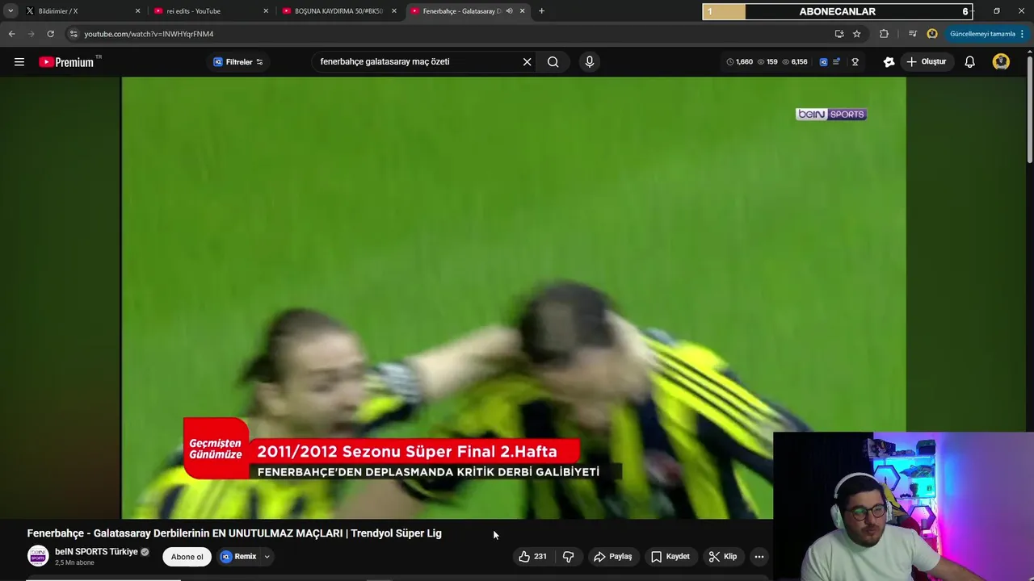The image size is (1034, 581).
Task: Create a clip with Klip button
Action: (723, 557)
